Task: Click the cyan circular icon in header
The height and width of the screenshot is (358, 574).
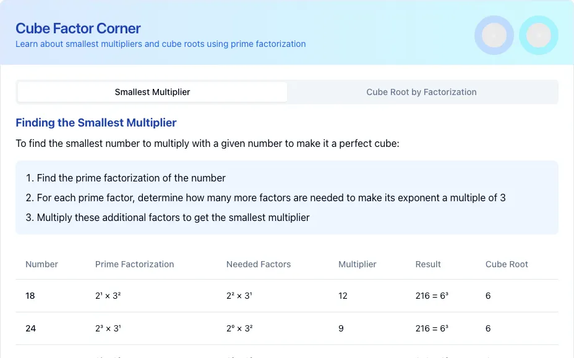Action: point(539,35)
